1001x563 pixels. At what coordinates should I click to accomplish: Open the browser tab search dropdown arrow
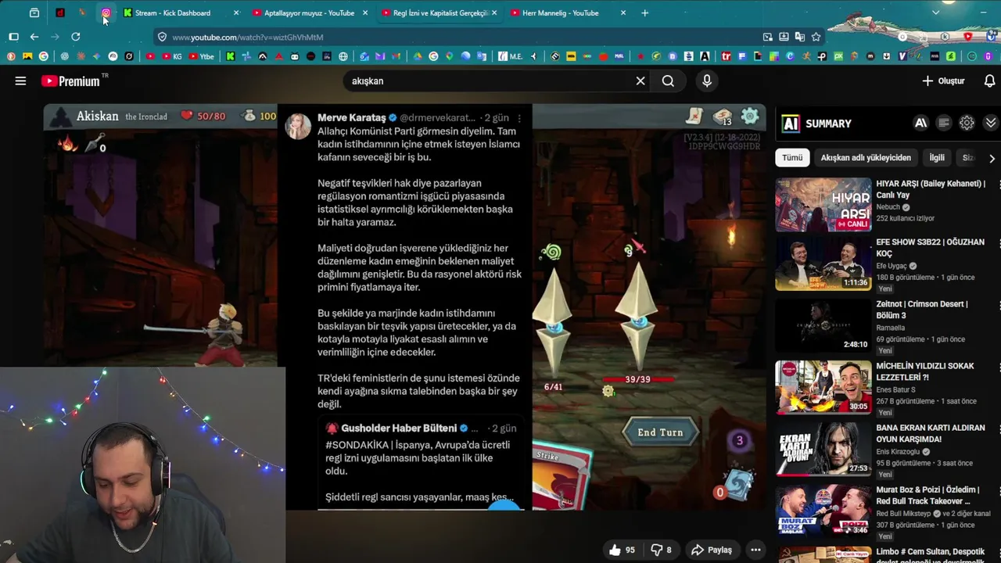(936, 13)
